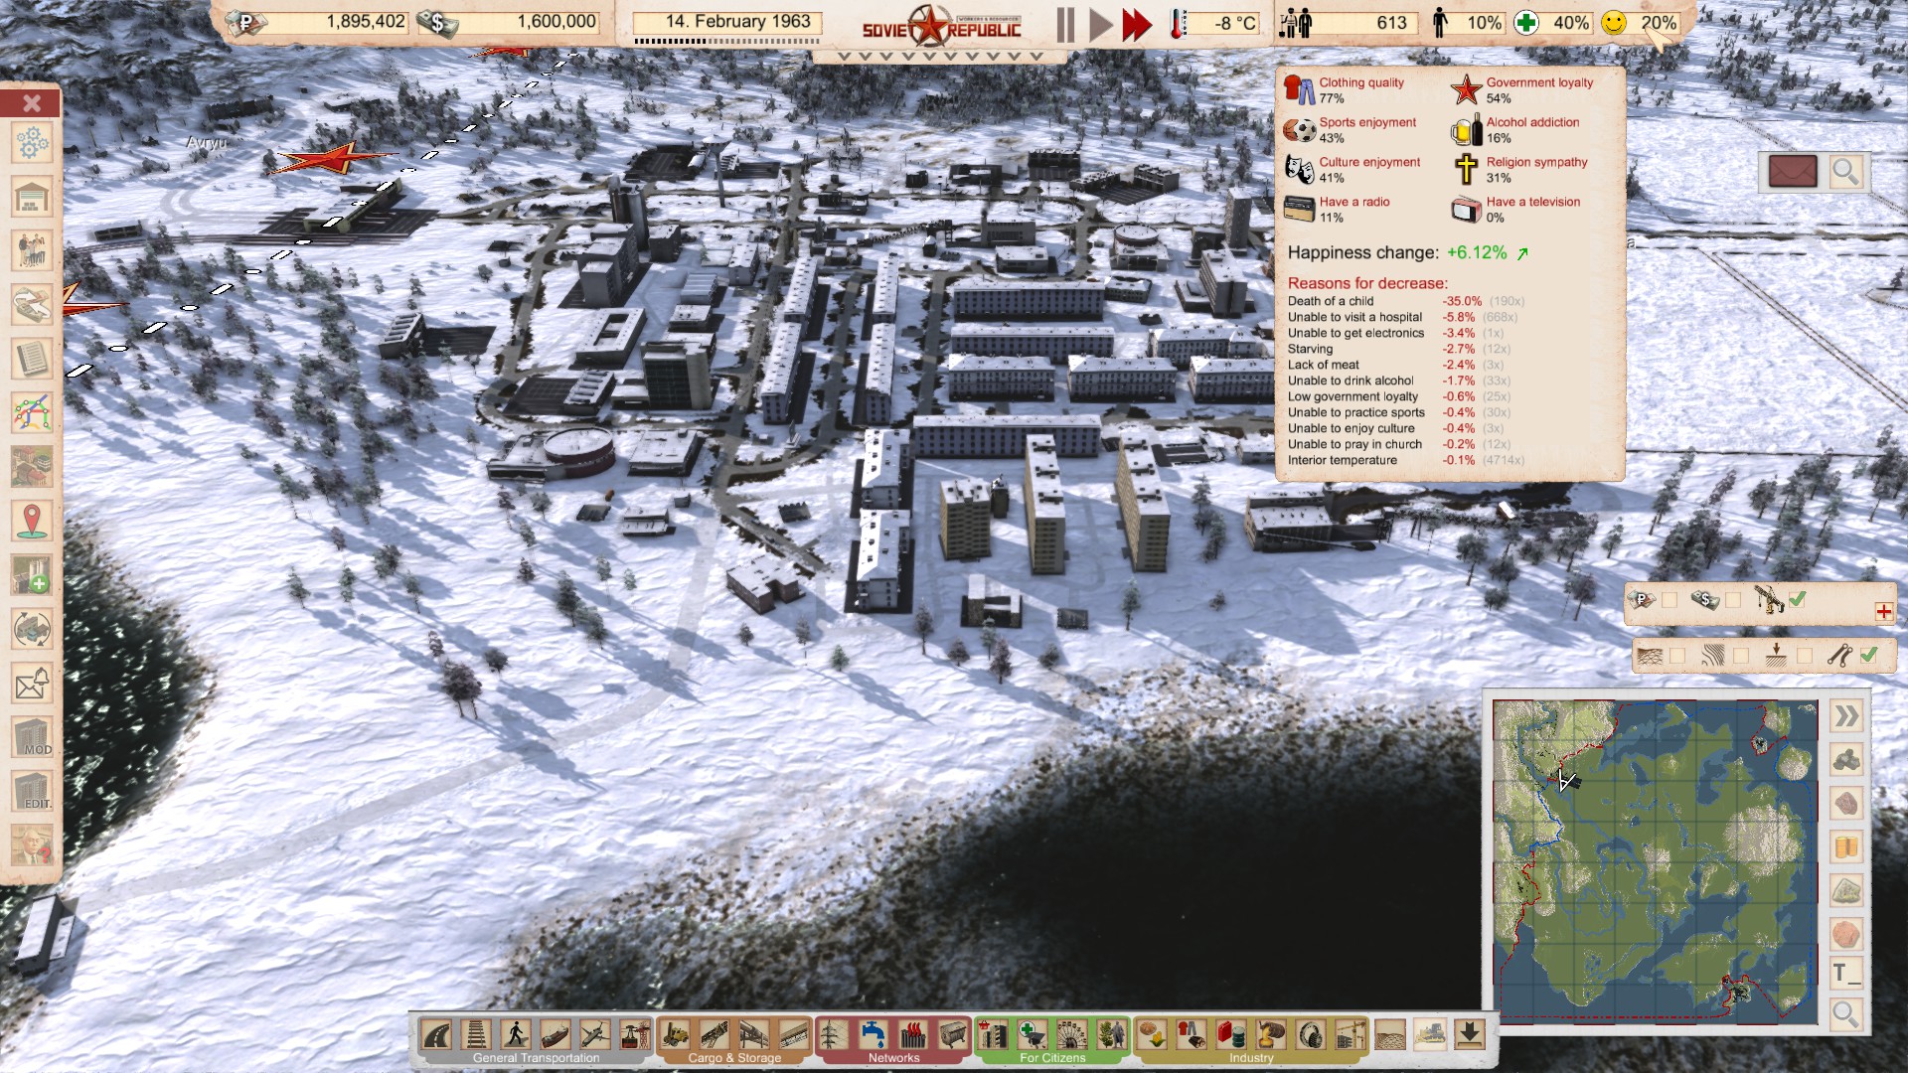This screenshot has width=1908, height=1073.
Task: Click the magnifier below the minimap
Action: pos(1845,1014)
